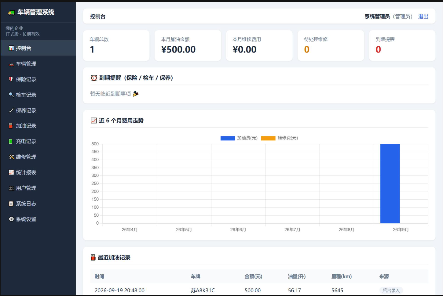Click the blue 26年9月 bar in chart

[x=390, y=183]
